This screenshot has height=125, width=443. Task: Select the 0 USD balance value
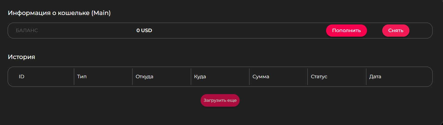click(x=144, y=31)
